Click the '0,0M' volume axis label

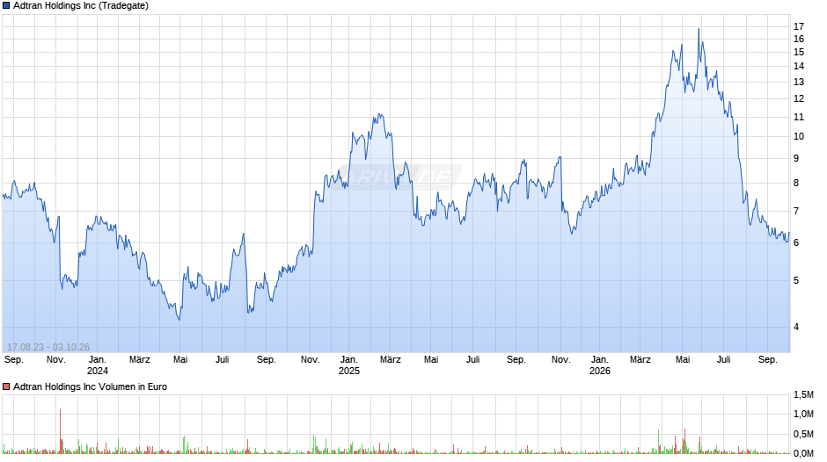(803, 453)
